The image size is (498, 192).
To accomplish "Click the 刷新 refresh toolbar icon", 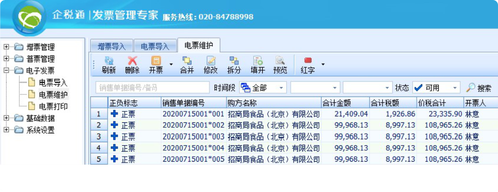I will pyautogui.click(x=109, y=61).
